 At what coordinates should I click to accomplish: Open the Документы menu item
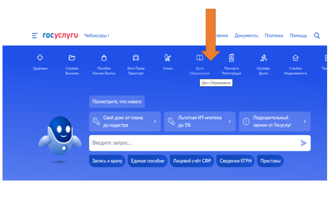(x=246, y=36)
